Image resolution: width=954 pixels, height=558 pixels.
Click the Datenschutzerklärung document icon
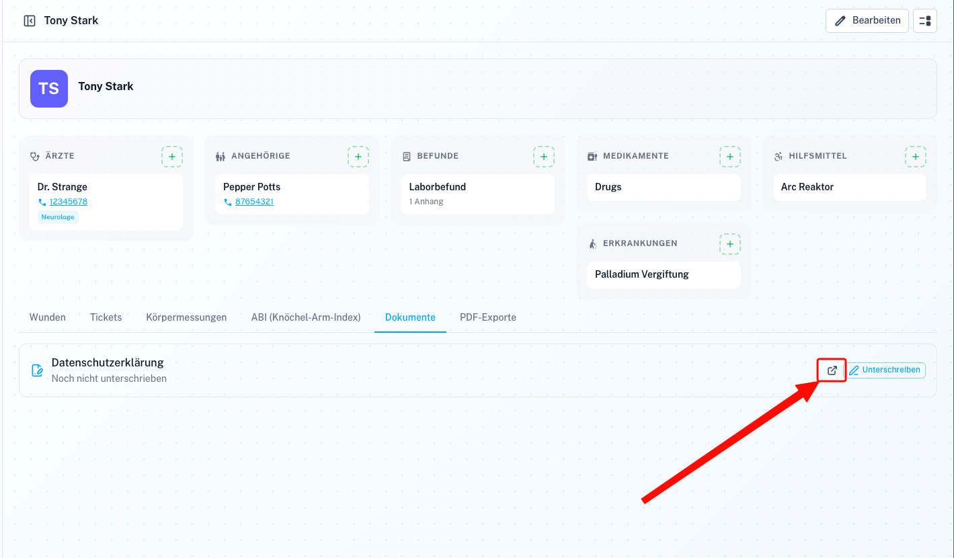tap(38, 370)
